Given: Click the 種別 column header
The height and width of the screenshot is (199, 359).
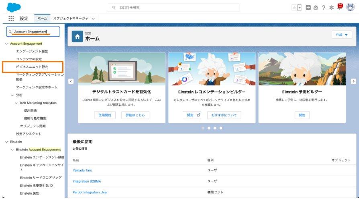Looking at the screenshot, I should pyautogui.click(x=210, y=160).
